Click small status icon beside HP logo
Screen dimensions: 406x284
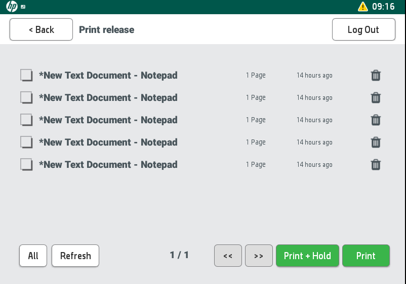pyautogui.click(x=24, y=7)
